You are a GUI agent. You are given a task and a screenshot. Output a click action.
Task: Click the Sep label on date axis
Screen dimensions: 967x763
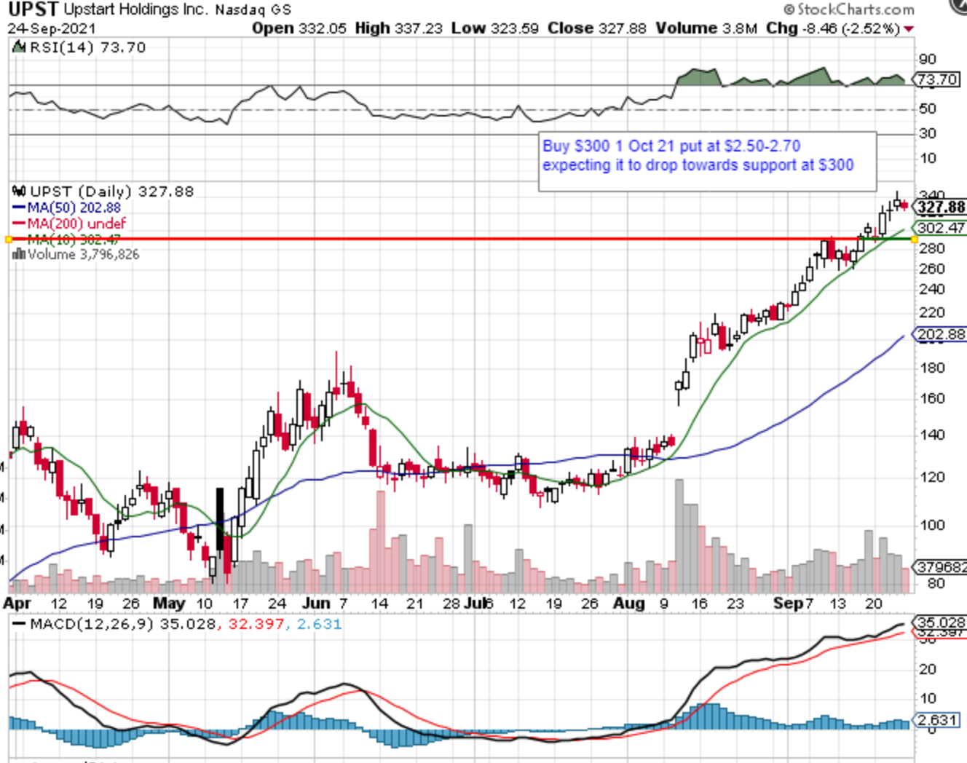tap(789, 604)
